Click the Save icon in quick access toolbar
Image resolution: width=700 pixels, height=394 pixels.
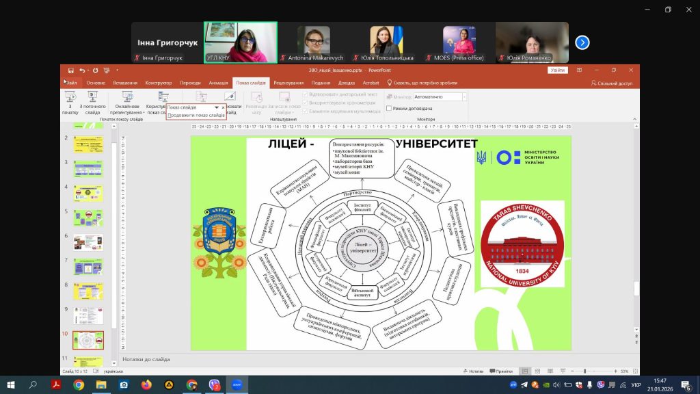pos(70,70)
